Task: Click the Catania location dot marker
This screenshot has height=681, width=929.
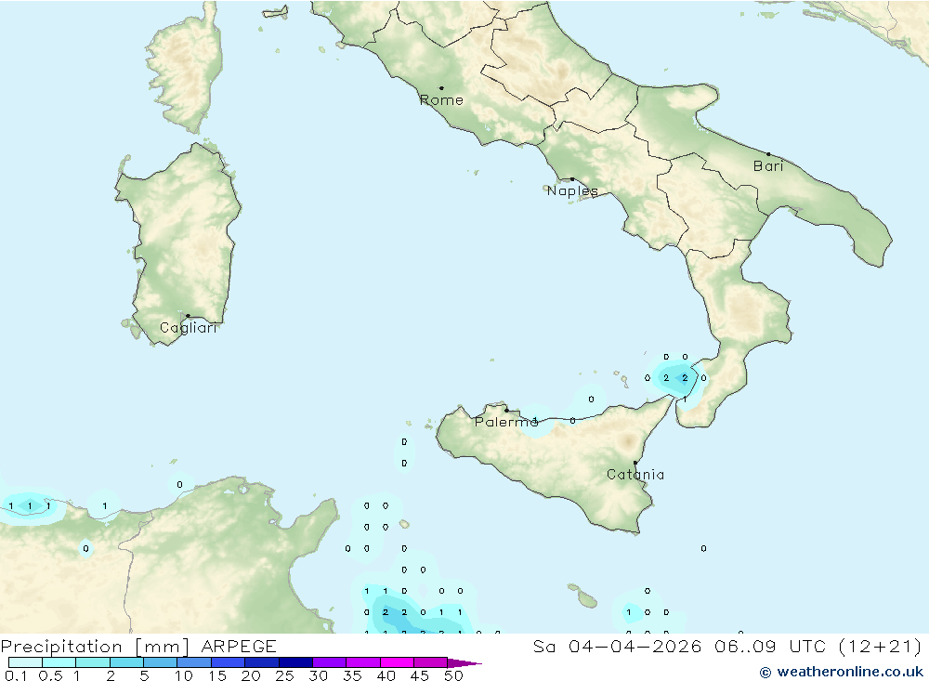Action: coord(635,463)
